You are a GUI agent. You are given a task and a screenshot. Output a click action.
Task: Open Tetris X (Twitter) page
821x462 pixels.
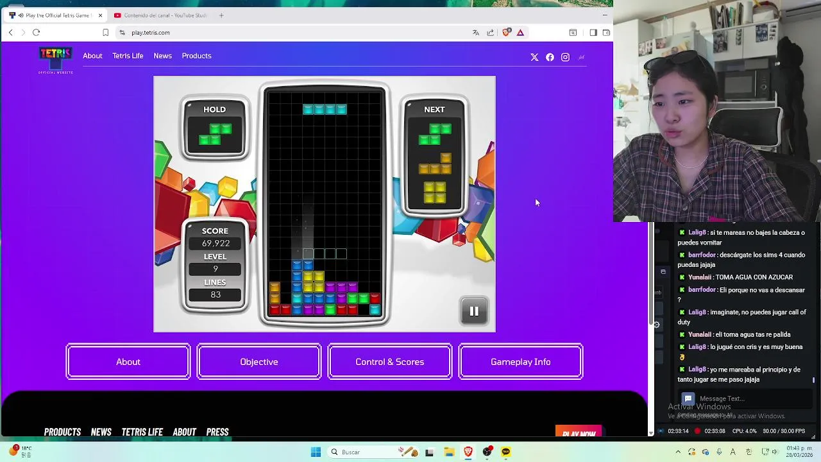click(534, 57)
